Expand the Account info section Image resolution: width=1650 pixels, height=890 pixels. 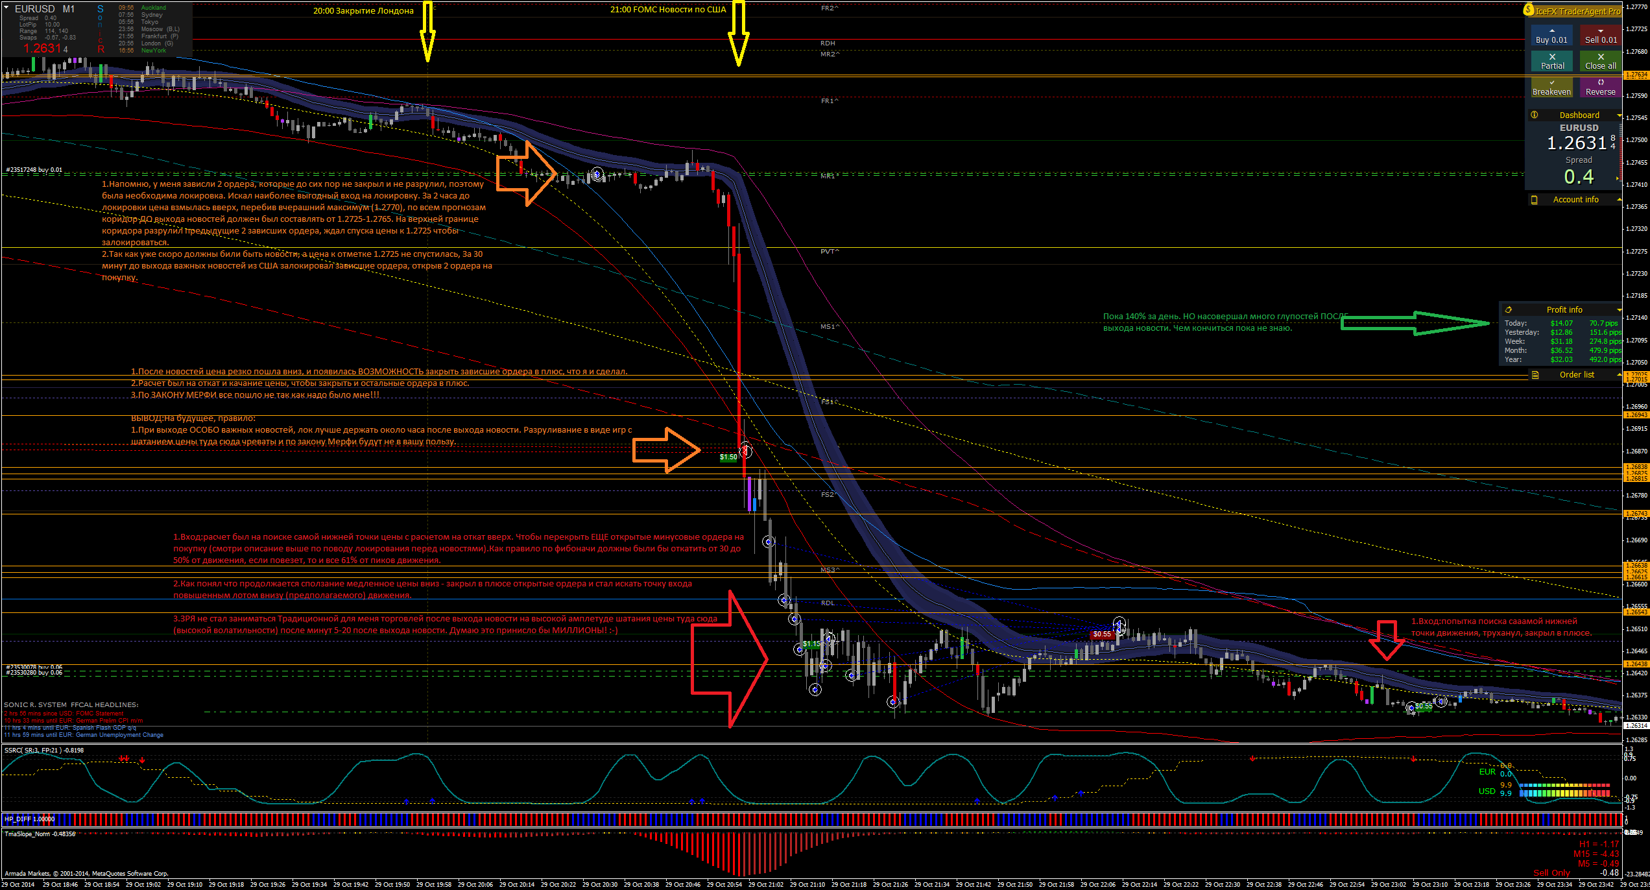point(1620,200)
